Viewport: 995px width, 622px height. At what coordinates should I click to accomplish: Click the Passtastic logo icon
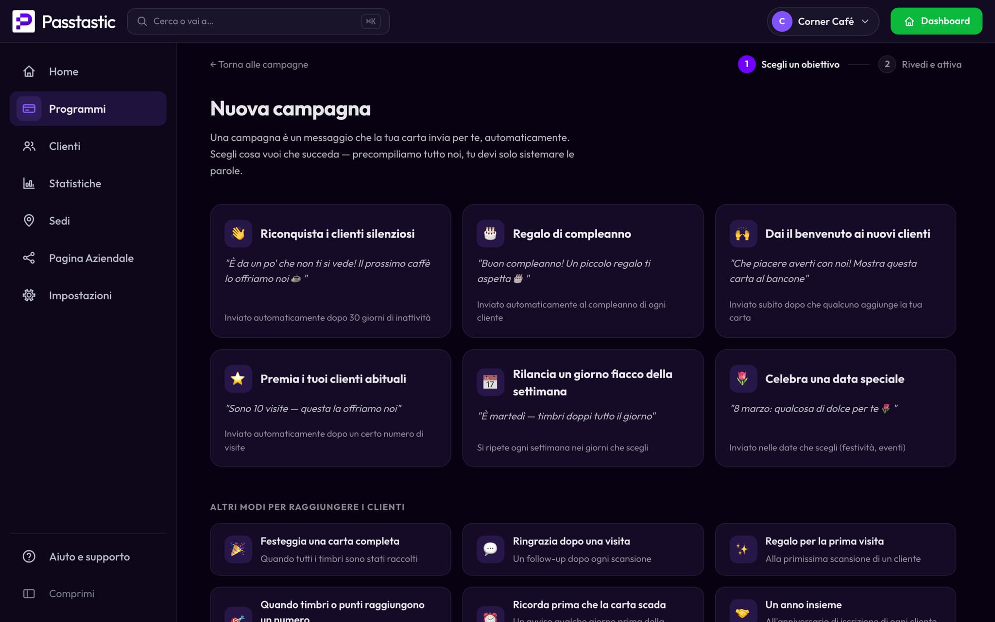pyautogui.click(x=23, y=21)
